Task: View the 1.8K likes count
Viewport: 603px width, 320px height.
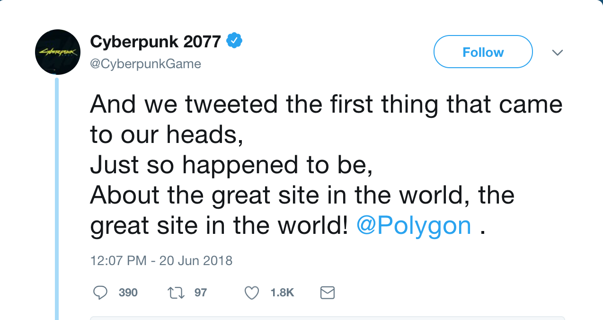Action: [282, 293]
